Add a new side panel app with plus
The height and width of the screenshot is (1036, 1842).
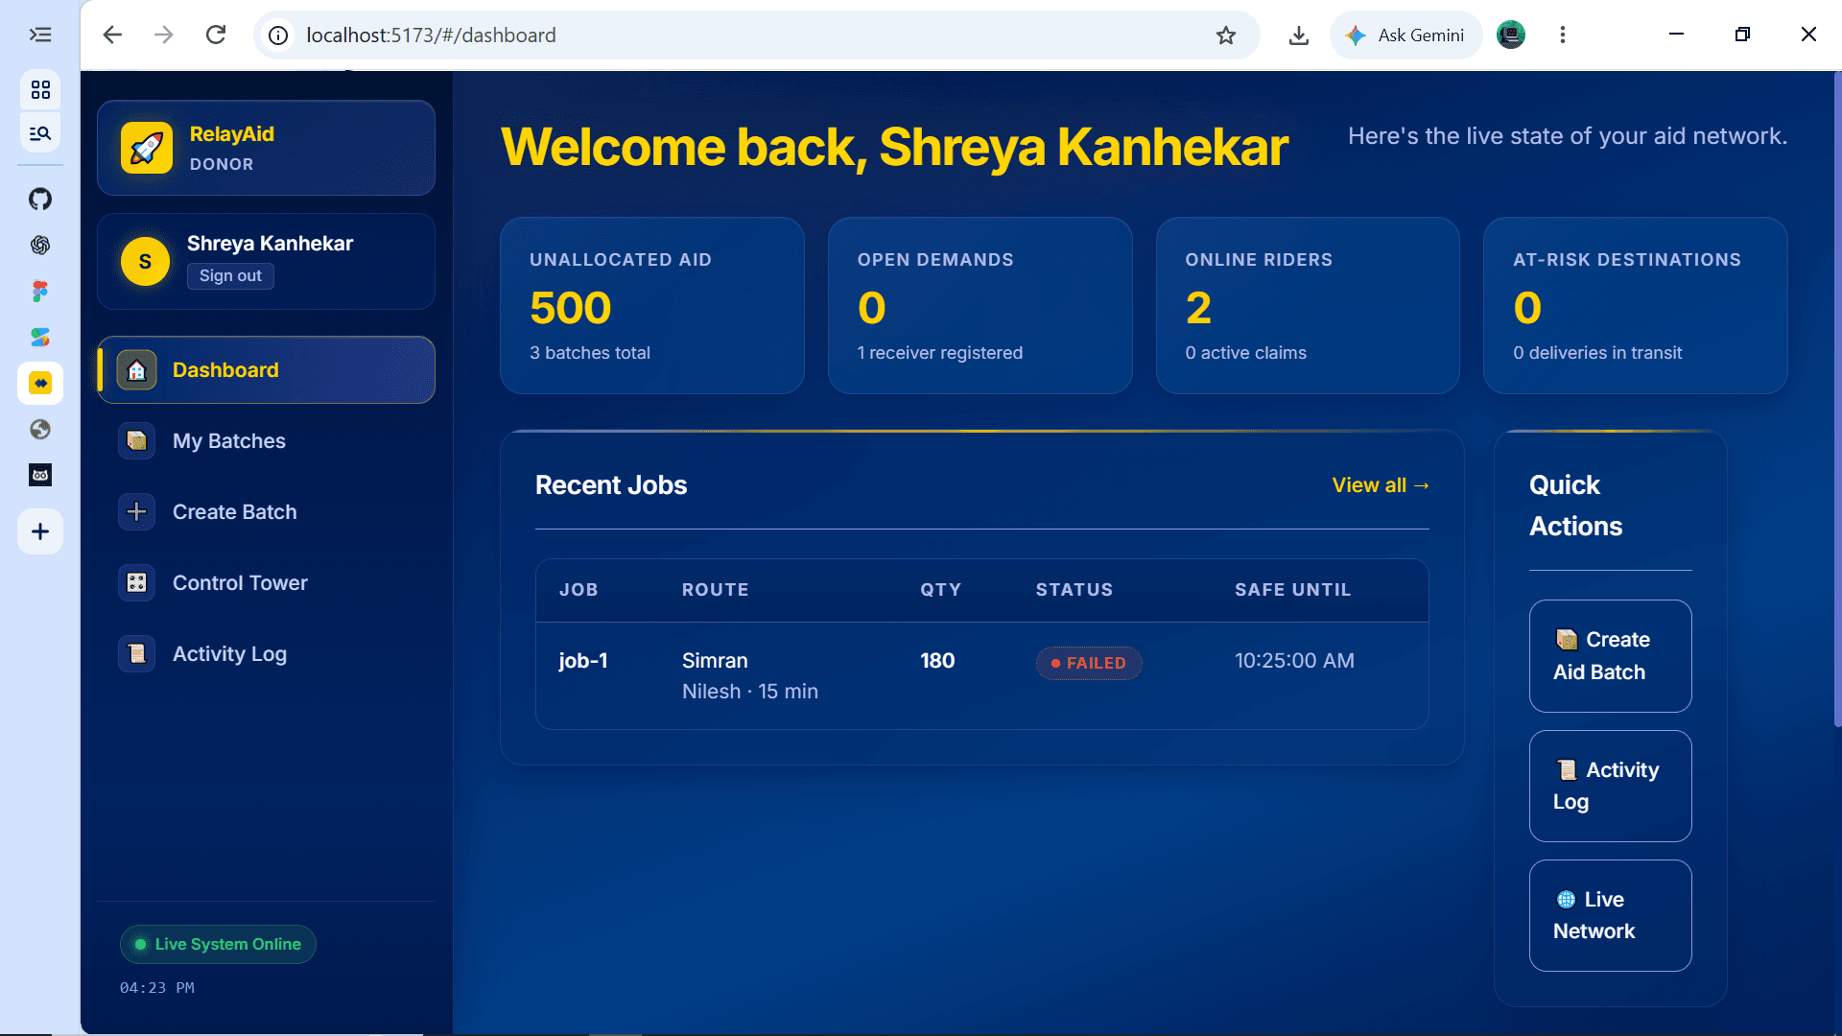click(x=40, y=531)
